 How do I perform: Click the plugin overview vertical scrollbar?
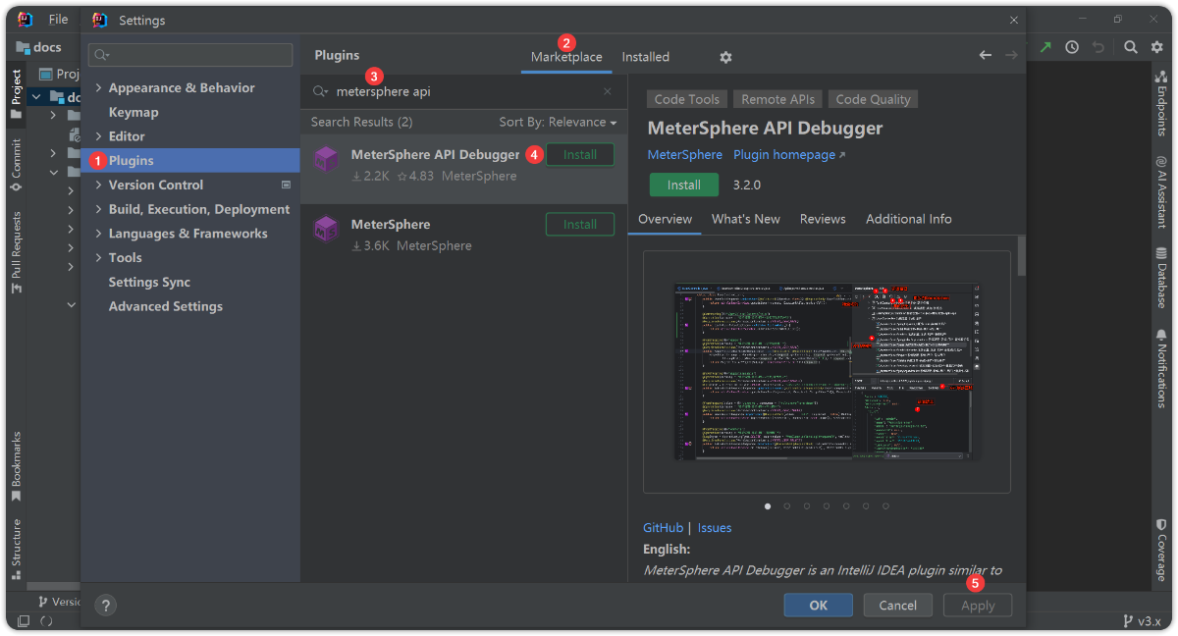[x=1021, y=256]
